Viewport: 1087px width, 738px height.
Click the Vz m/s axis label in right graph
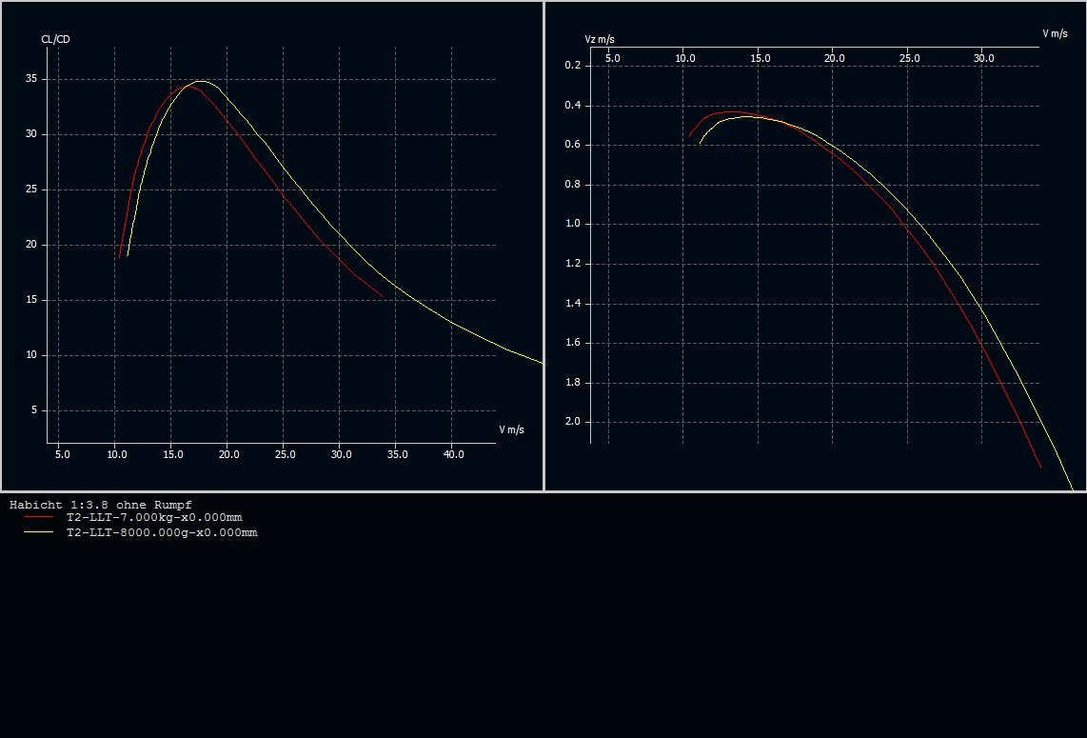click(x=599, y=39)
